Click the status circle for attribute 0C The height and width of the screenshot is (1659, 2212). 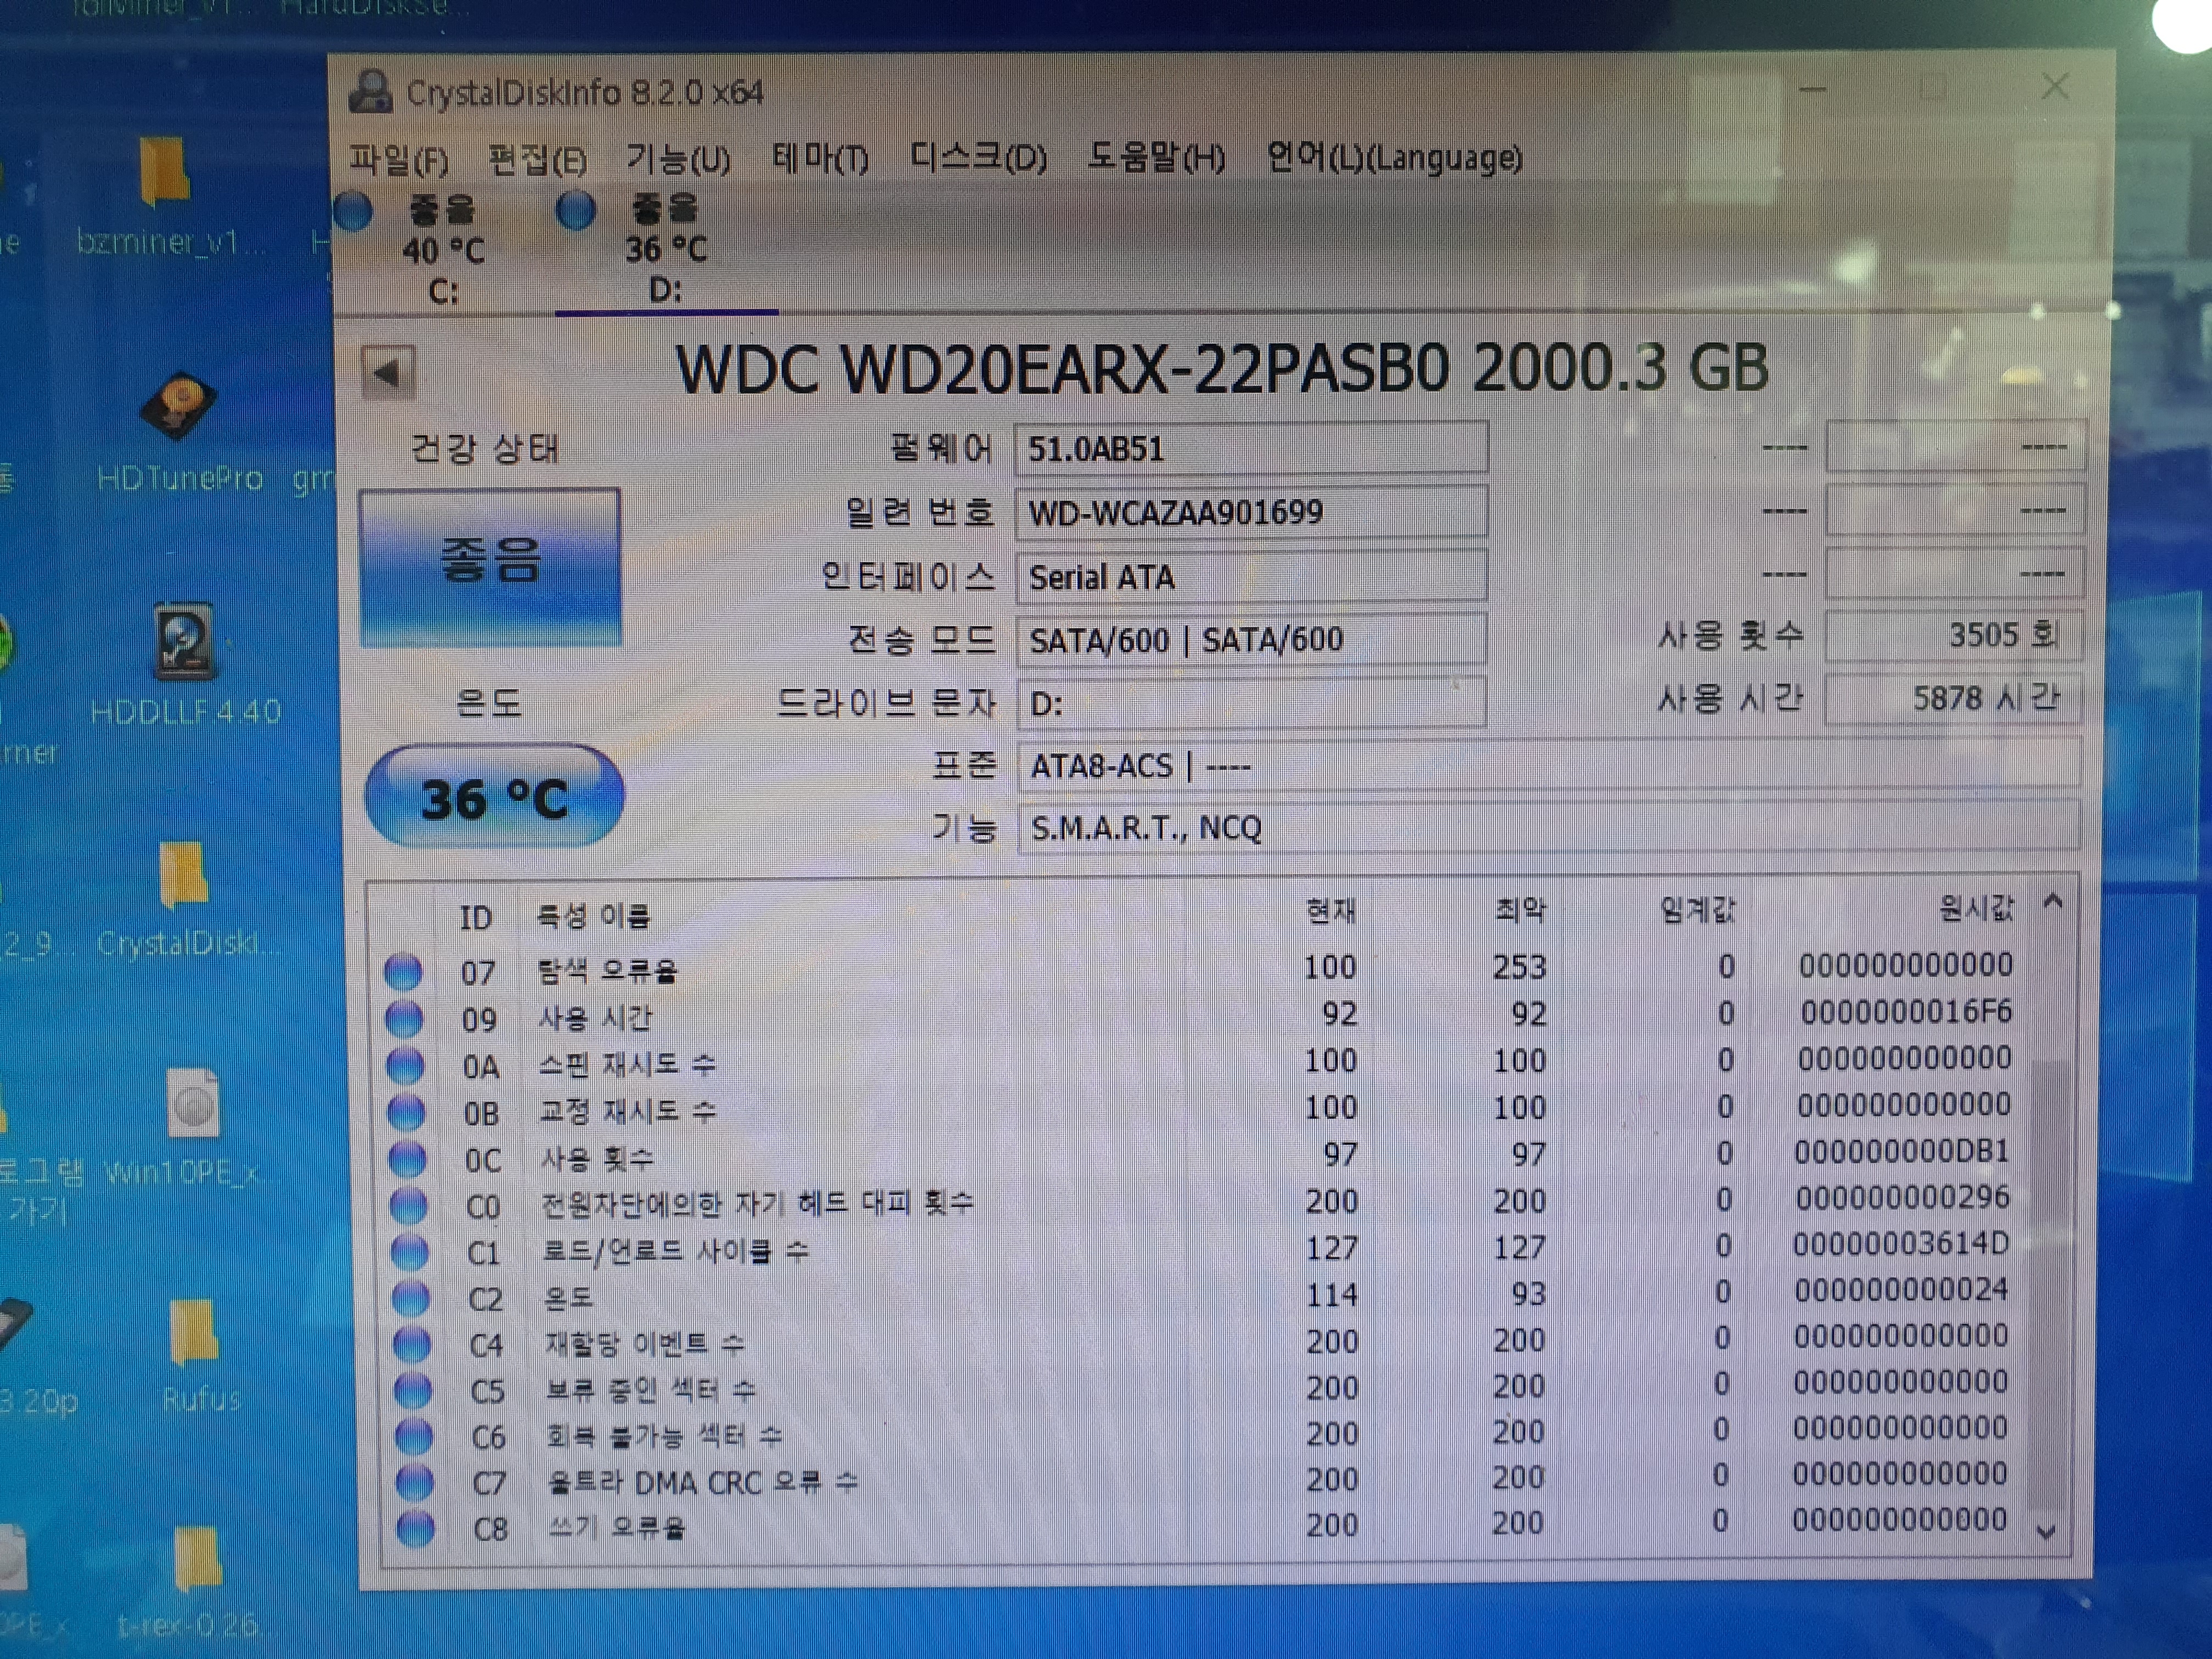click(408, 1159)
